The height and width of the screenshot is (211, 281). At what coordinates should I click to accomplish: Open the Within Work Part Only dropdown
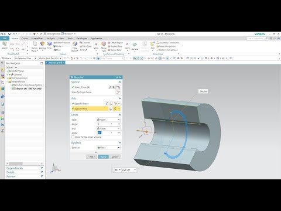50,58
